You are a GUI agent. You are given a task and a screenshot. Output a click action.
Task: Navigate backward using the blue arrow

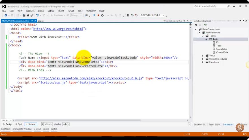click(6, 15)
